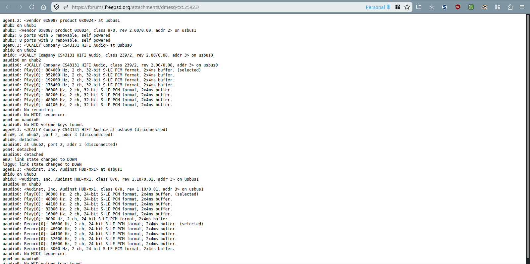The height and width of the screenshot is (264, 530).
Task: Open site permissions info icon
Action: tap(66, 7)
